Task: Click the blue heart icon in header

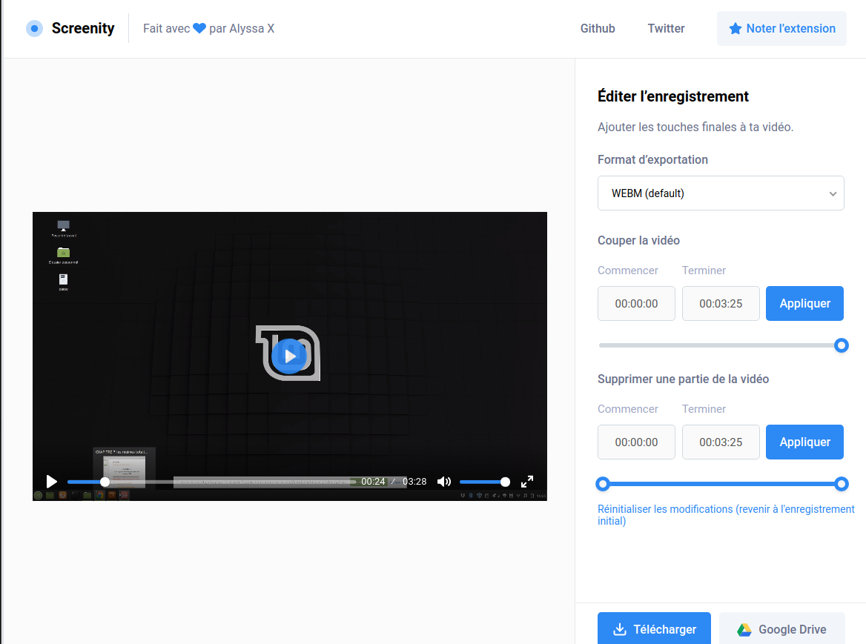Action: point(199,28)
